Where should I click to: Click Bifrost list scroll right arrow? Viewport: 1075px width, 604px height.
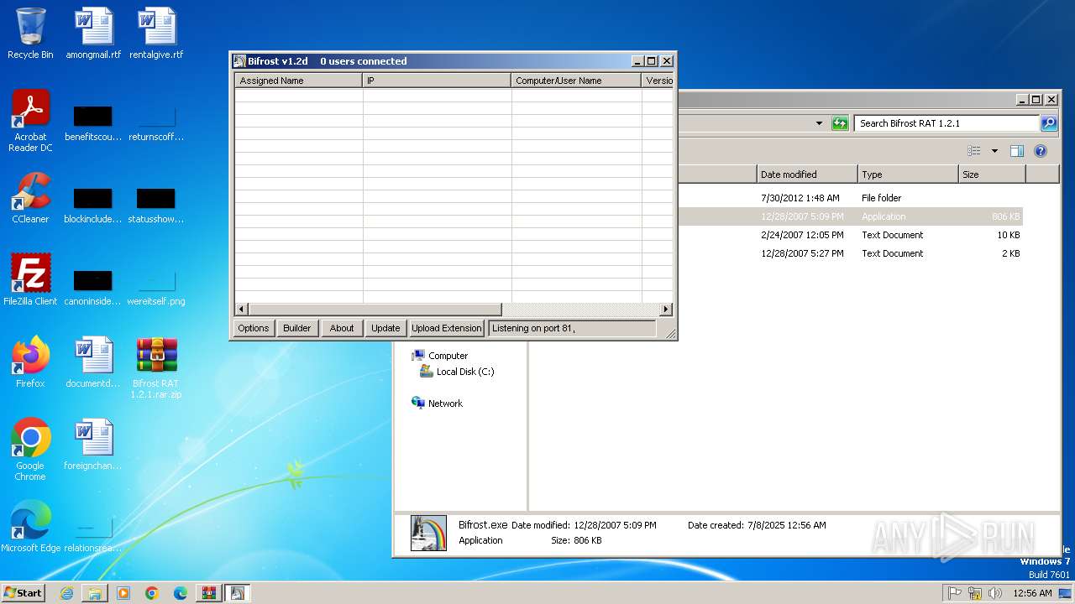(666, 309)
